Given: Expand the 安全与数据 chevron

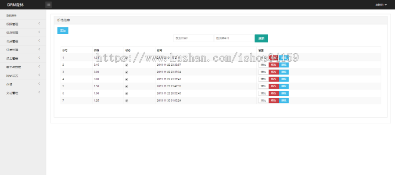Looking at the screenshot, I should point(39,67).
